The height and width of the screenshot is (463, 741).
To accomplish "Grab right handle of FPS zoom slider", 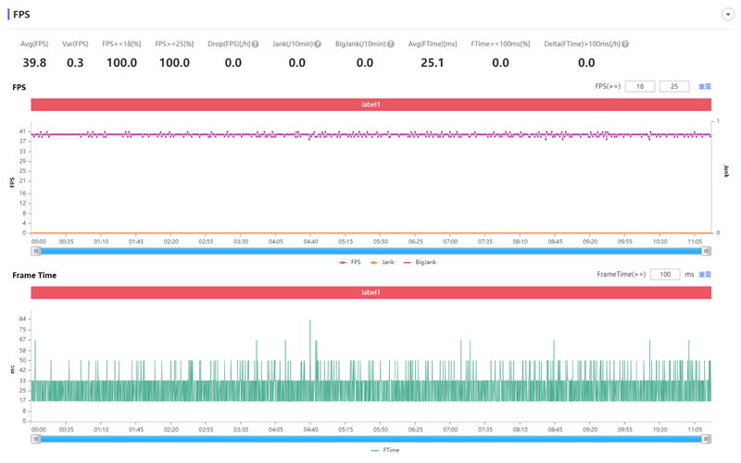I will click(x=706, y=251).
